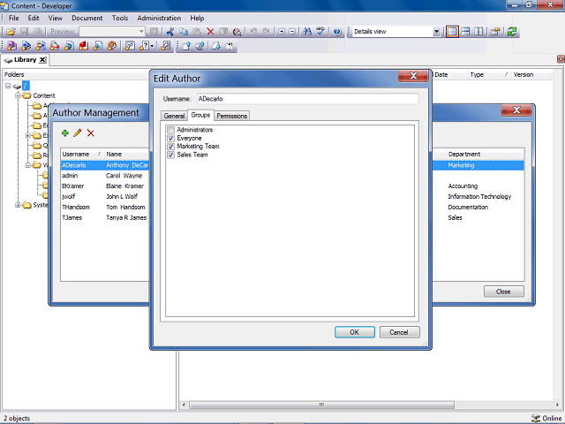Uncheck the Everyone group checkbox

pyautogui.click(x=170, y=139)
